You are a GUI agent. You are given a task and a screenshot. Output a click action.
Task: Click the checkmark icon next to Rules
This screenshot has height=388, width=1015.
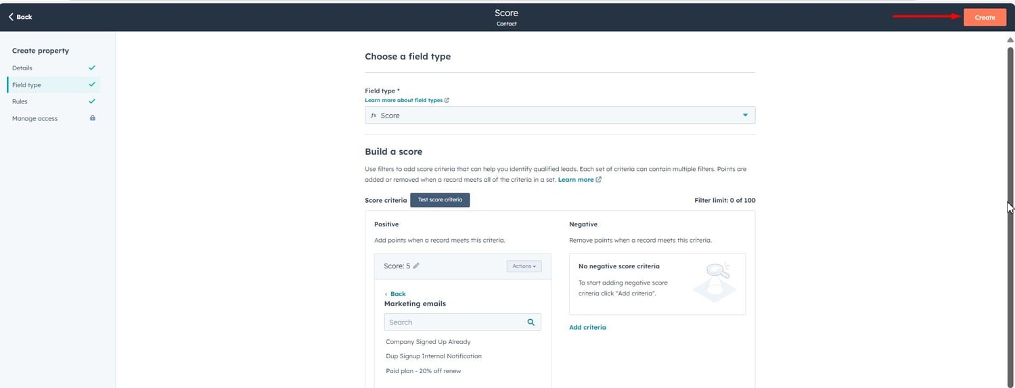[x=92, y=101]
